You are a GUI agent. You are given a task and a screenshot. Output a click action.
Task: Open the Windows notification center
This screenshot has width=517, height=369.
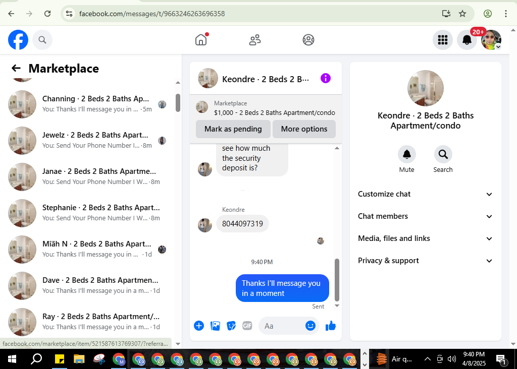click(x=501, y=359)
